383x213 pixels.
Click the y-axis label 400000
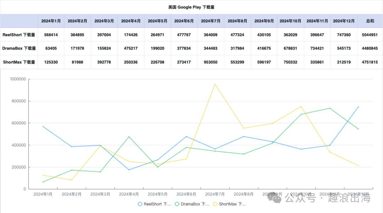point(19,145)
